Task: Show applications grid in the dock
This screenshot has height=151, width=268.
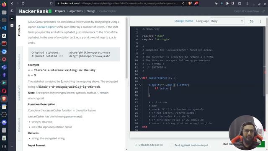Action: click(x=4, y=146)
